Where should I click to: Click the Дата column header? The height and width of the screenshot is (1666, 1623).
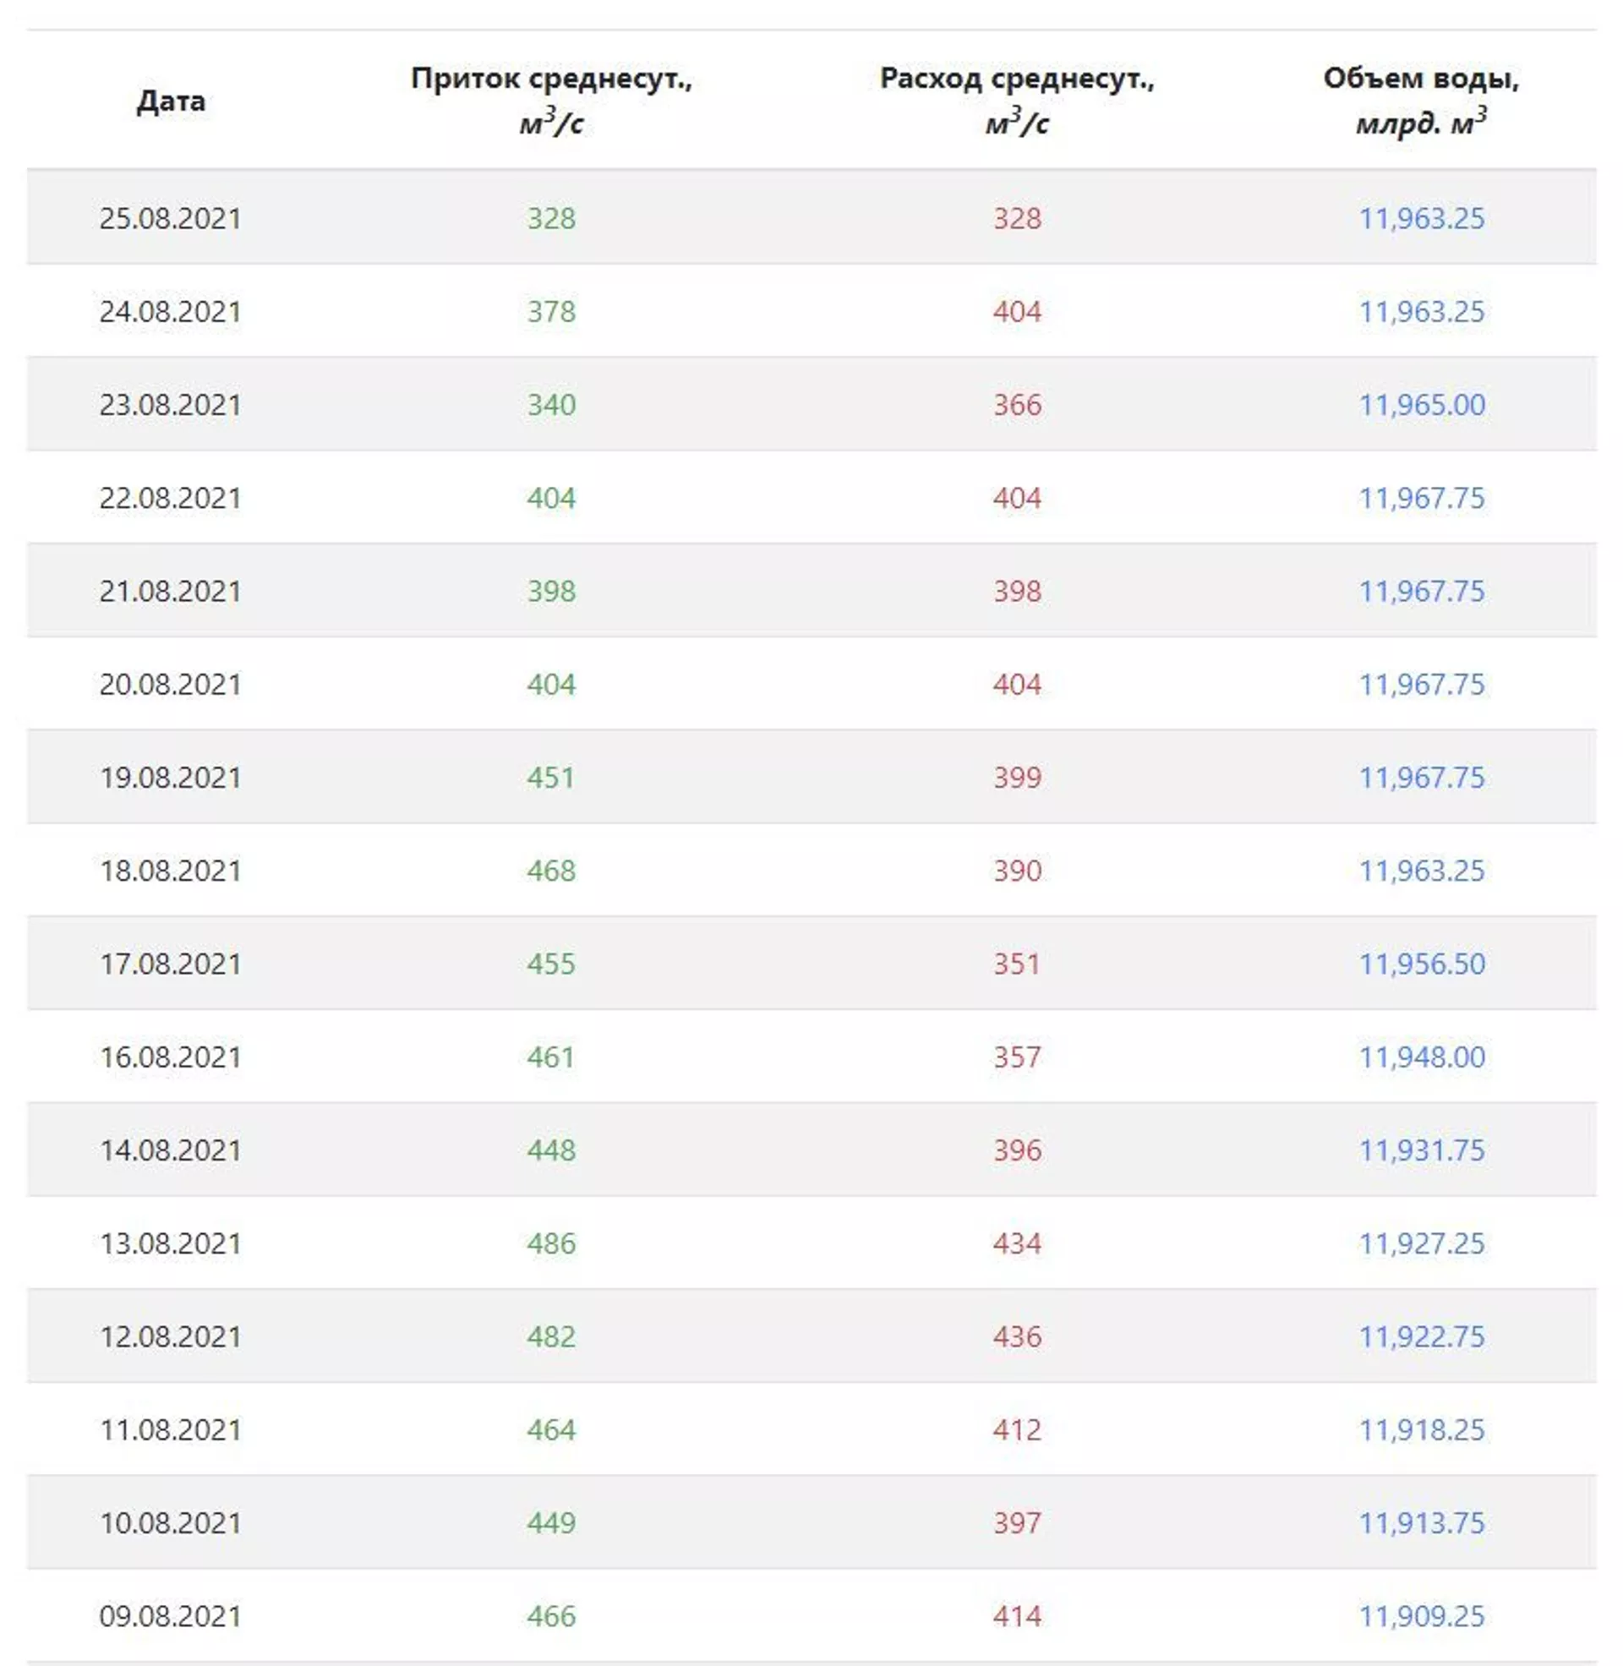171,101
